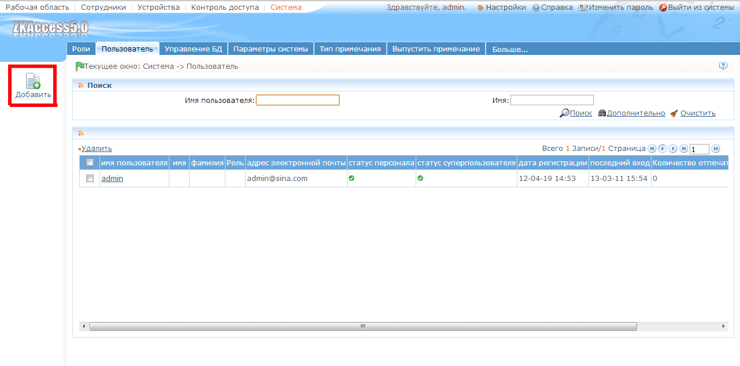The width and height of the screenshot is (740, 366).
Task: Open the help question-mark icon at right
Action: pyautogui.click(x=723, y=66)
